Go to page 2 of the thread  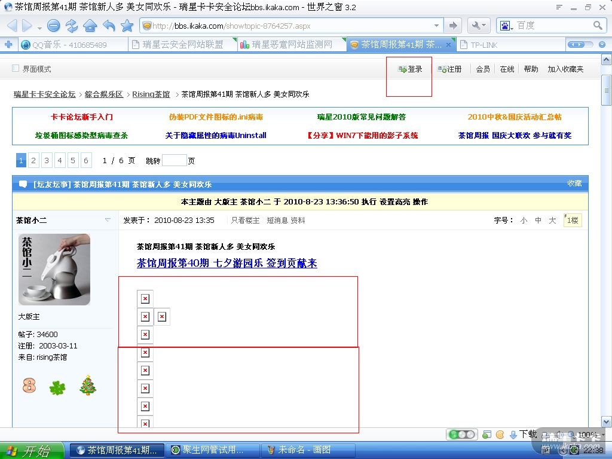[x=33, y=160]
